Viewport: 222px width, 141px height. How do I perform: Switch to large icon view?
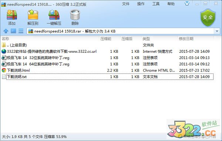(x=13, y=31)
